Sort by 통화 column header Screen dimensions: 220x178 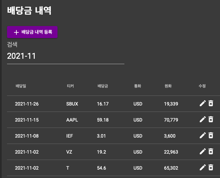click(137, 86)
